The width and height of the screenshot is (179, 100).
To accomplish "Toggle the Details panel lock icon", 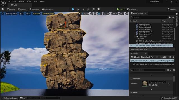I will (x=173, y=57).
